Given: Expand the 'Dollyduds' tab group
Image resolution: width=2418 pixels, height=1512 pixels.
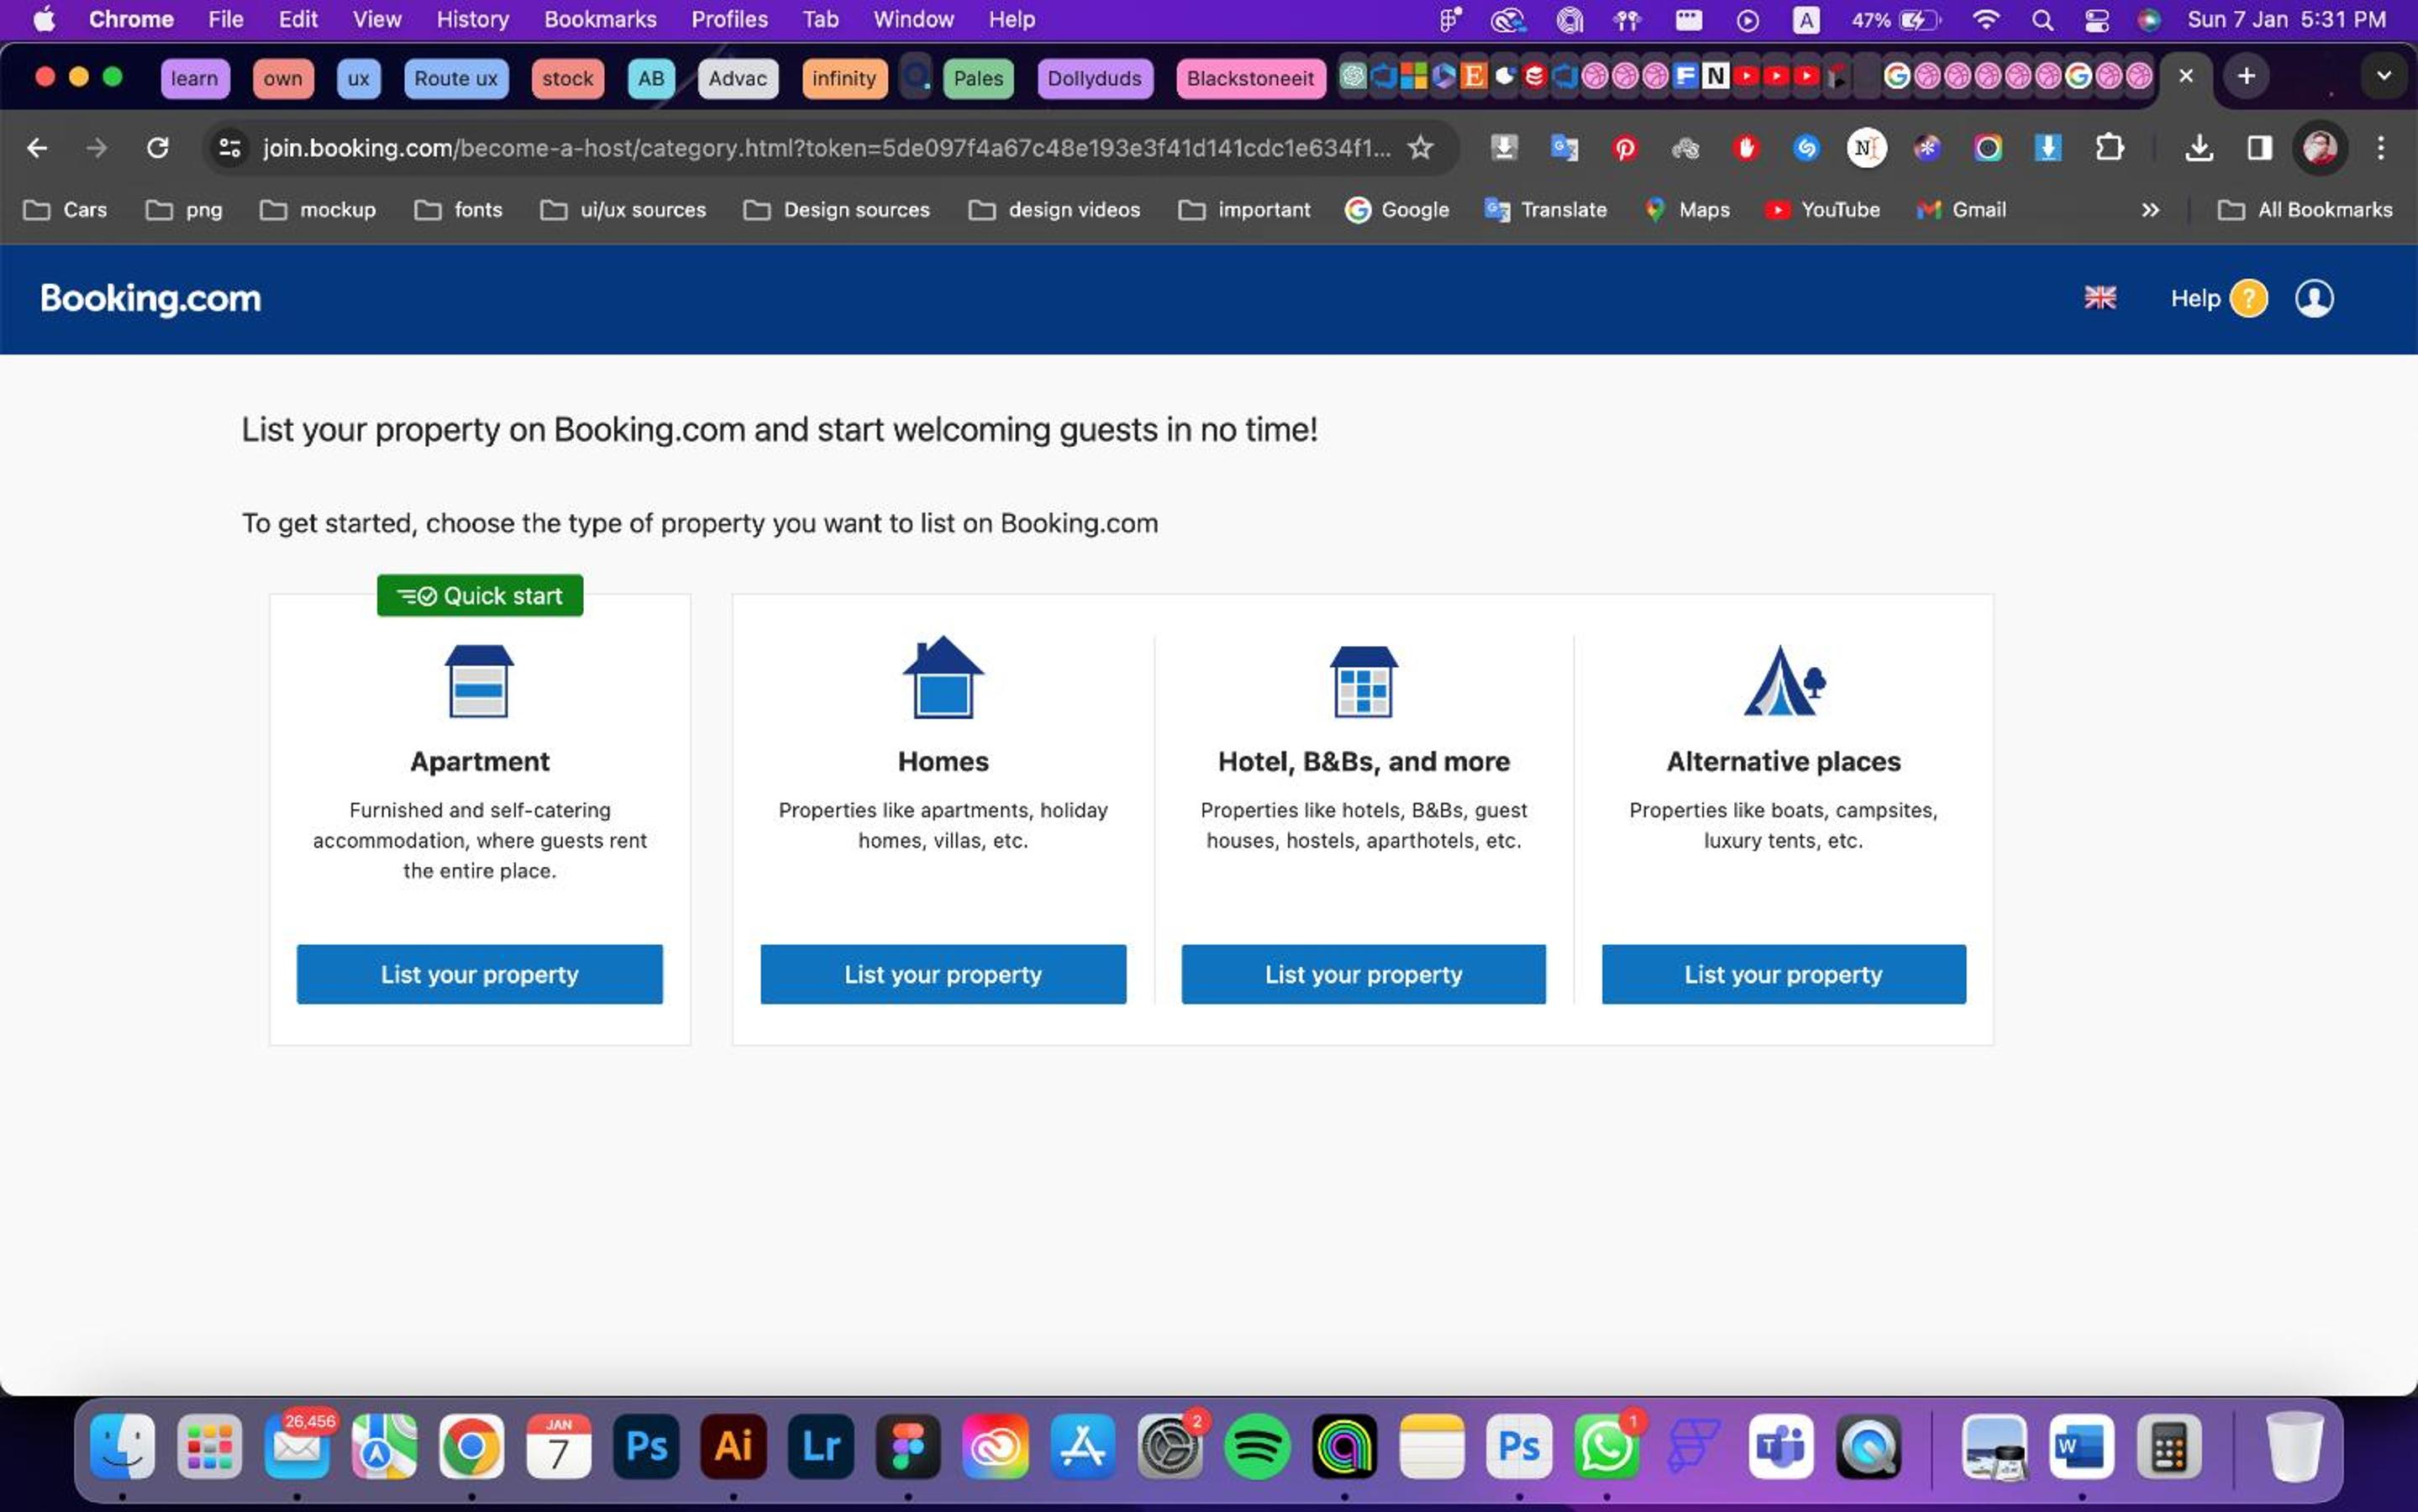Looking at the screenshot, I should point(1094,78).
